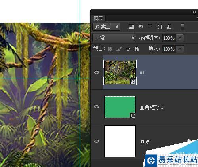Click the 背景 layer name
The width and height of the screenshot is (198, 167).
(145, 142)
